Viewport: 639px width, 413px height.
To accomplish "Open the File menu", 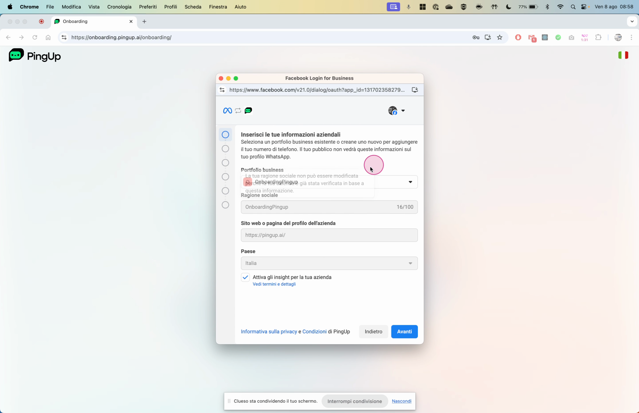I will click(50, 7).
